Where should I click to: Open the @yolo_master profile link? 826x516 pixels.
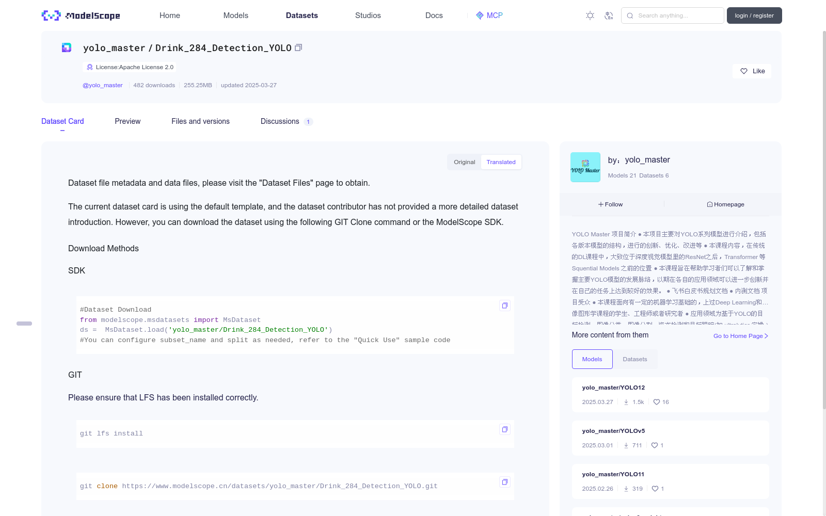pos(103,85)
